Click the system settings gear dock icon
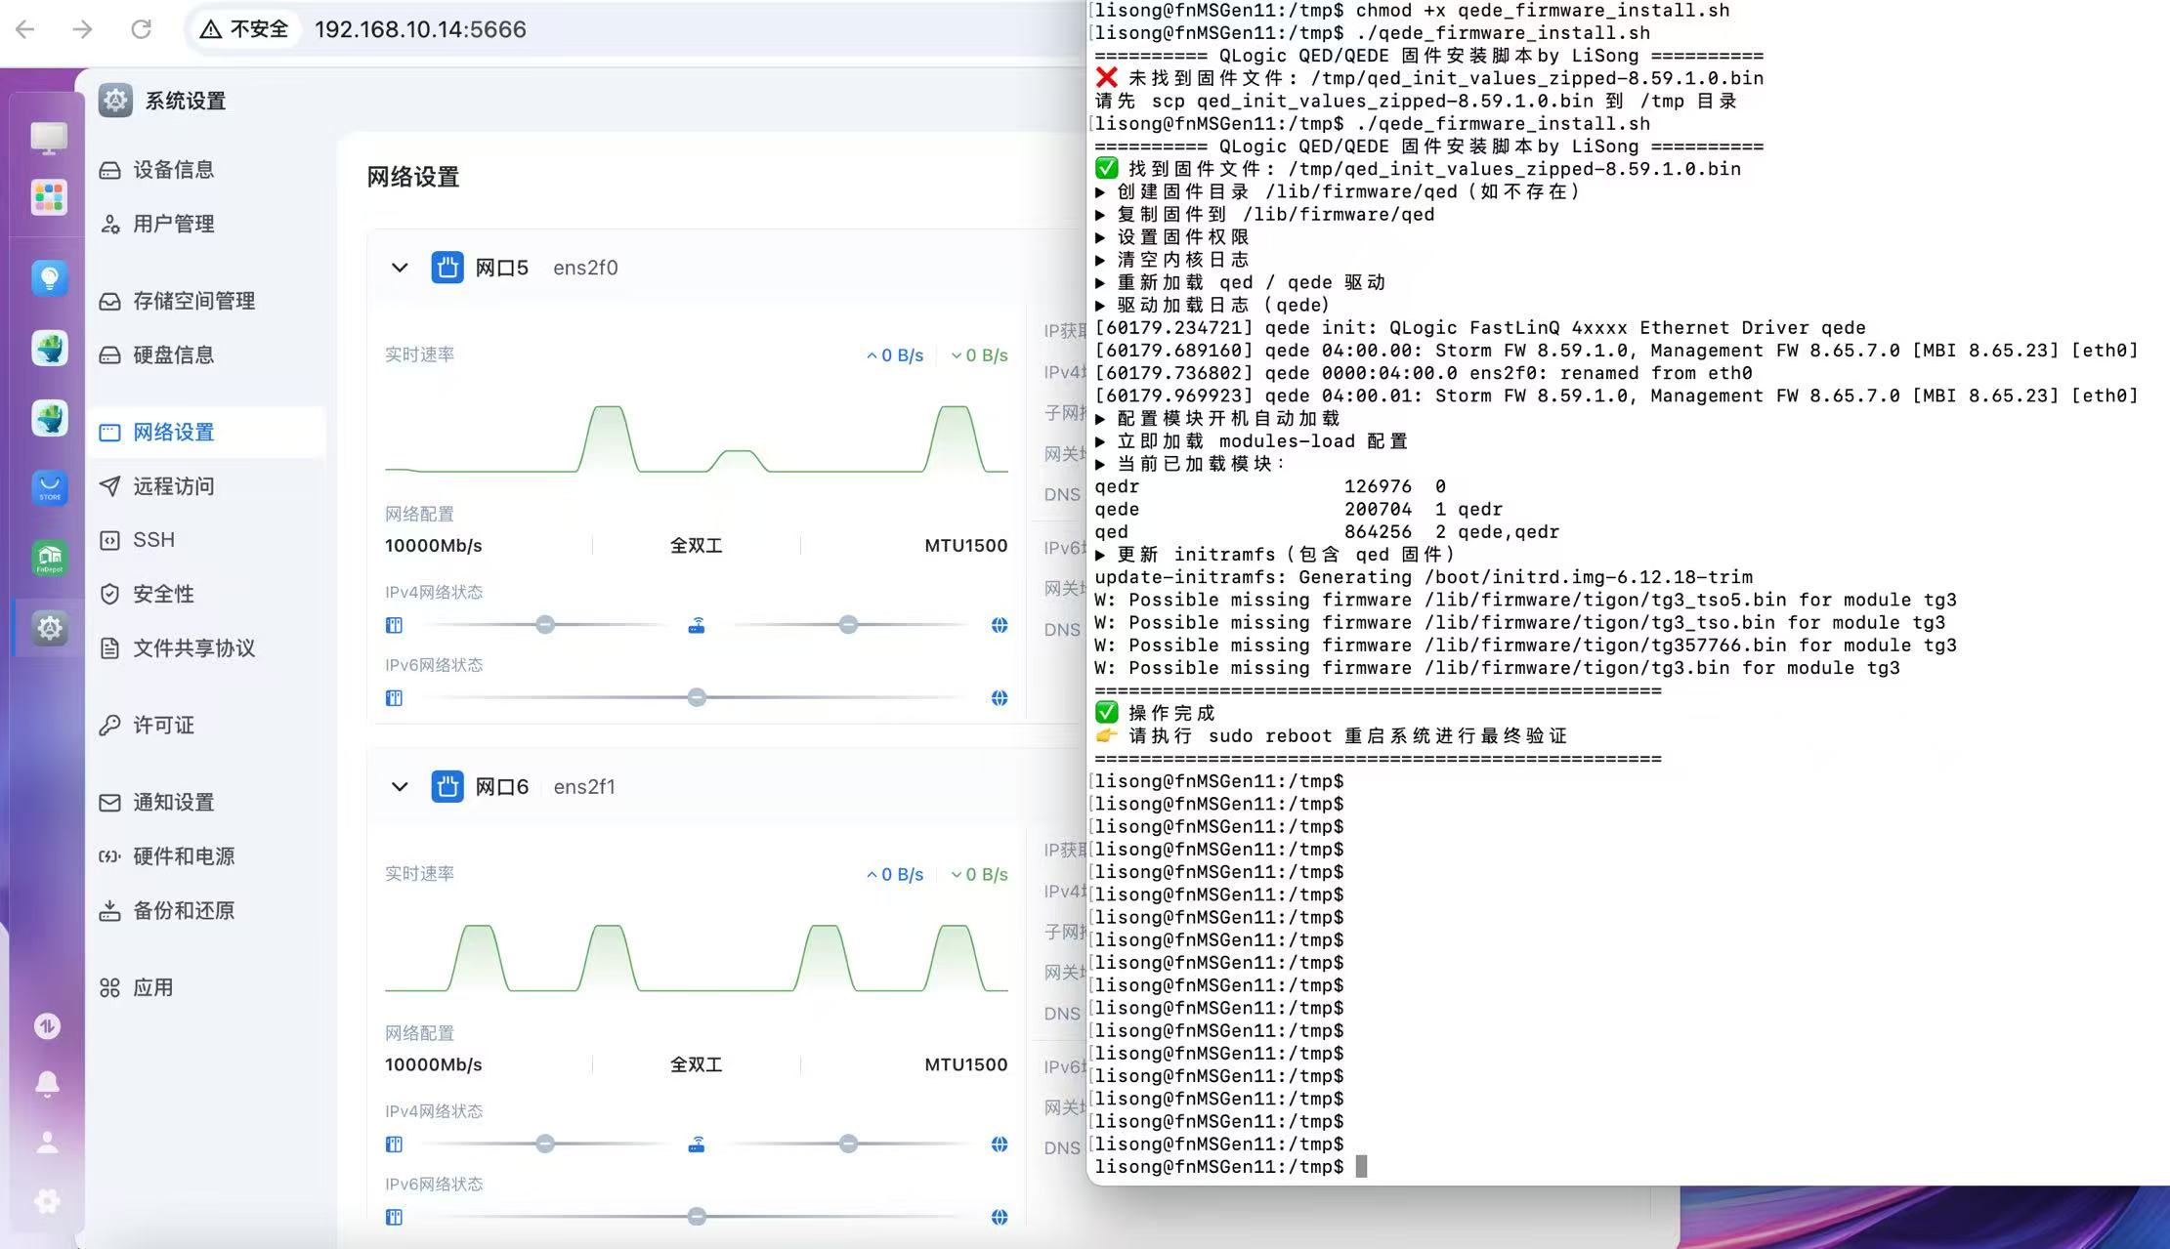 [50, 628]
